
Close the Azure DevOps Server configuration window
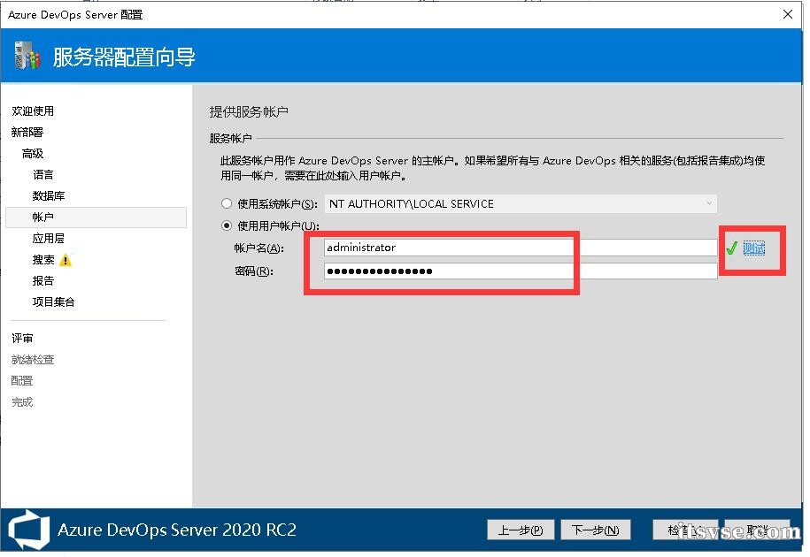point(787,14)
